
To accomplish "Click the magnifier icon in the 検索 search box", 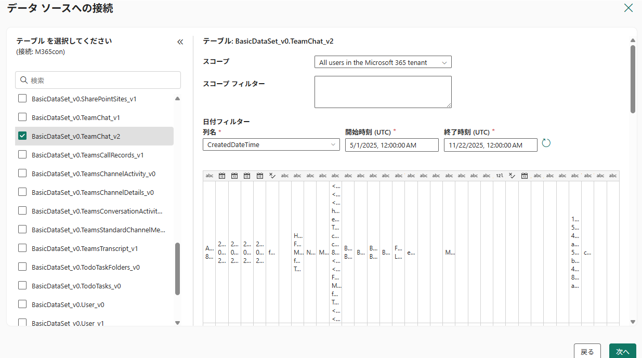I will coord(24,79).
